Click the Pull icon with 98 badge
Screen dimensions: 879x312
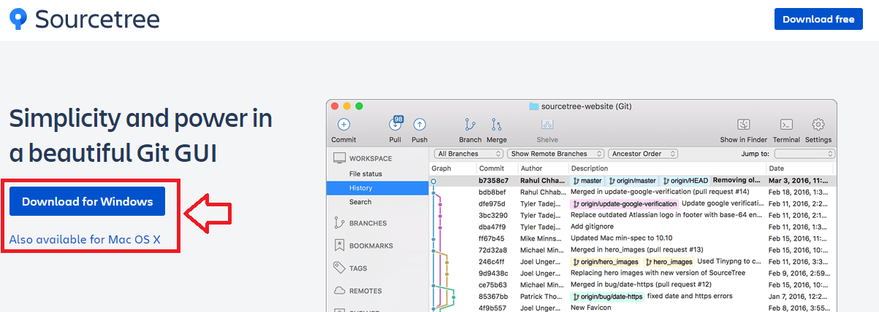(x=395, y=124)
